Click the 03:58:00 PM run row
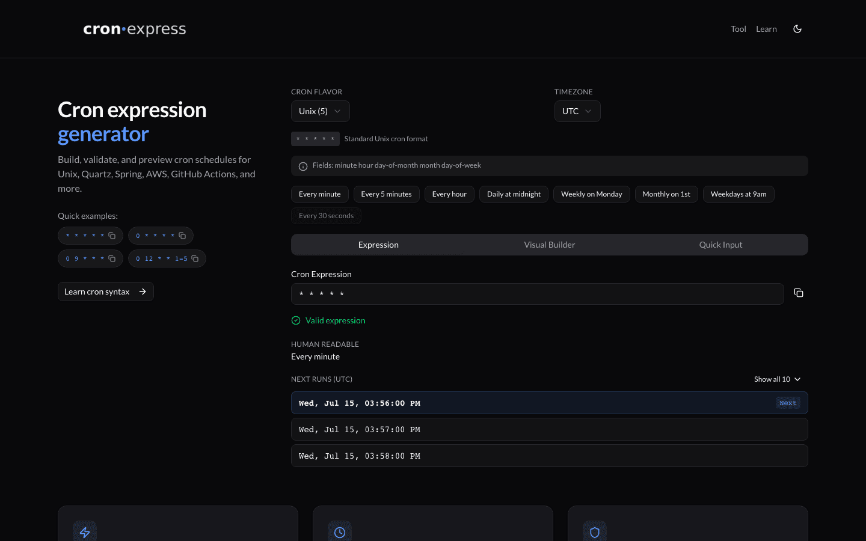Viewport: 866px width, 541px height. click(x=550, y=456)
